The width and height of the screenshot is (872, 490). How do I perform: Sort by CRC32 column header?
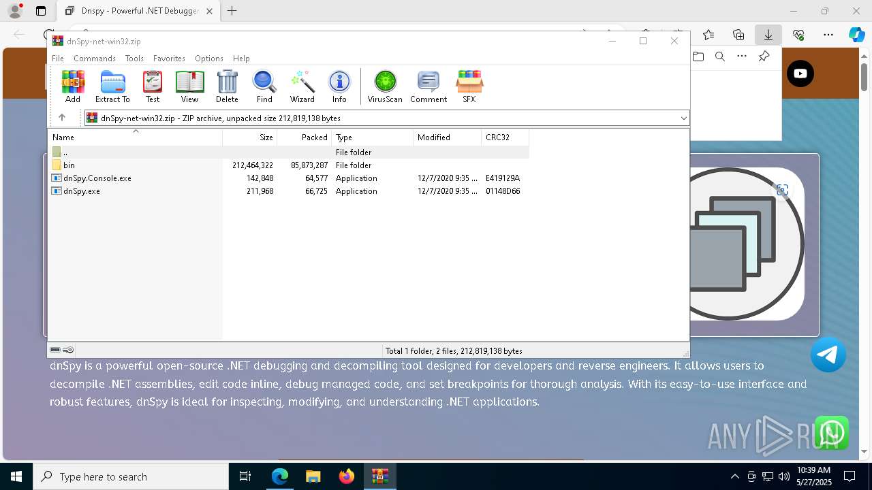tap(505, 137)
